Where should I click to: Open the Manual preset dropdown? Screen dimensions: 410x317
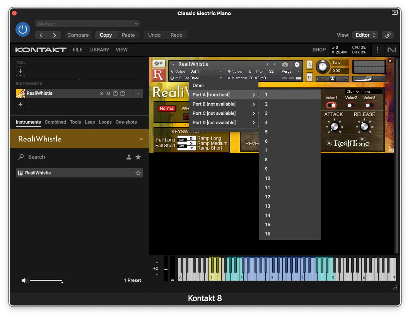click(87, 24)
